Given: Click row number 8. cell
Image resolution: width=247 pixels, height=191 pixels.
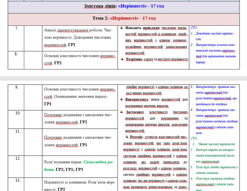Looking at the screenshot, I should point(16,60).
